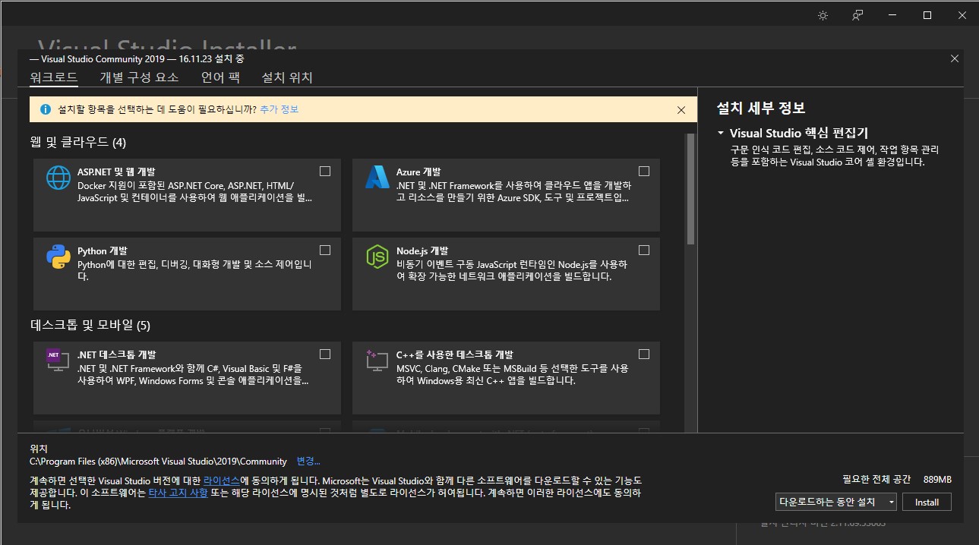The width and height of the screenshot is (979, 545).
Task: Open the 추가 정보 link
Action: [x=279, y=109]
